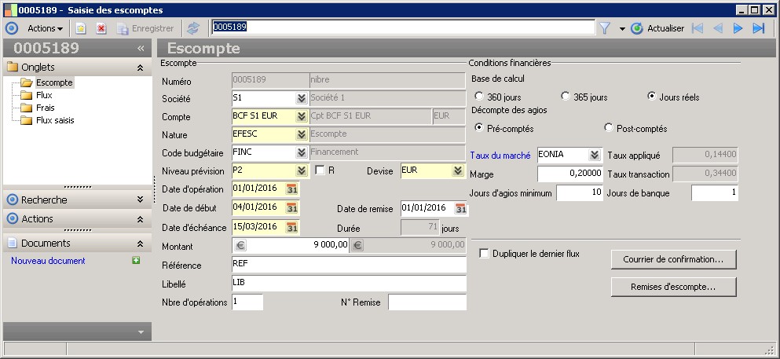Click into the Référence input field
Screen dimensions: 780x359
coord(349,266)
